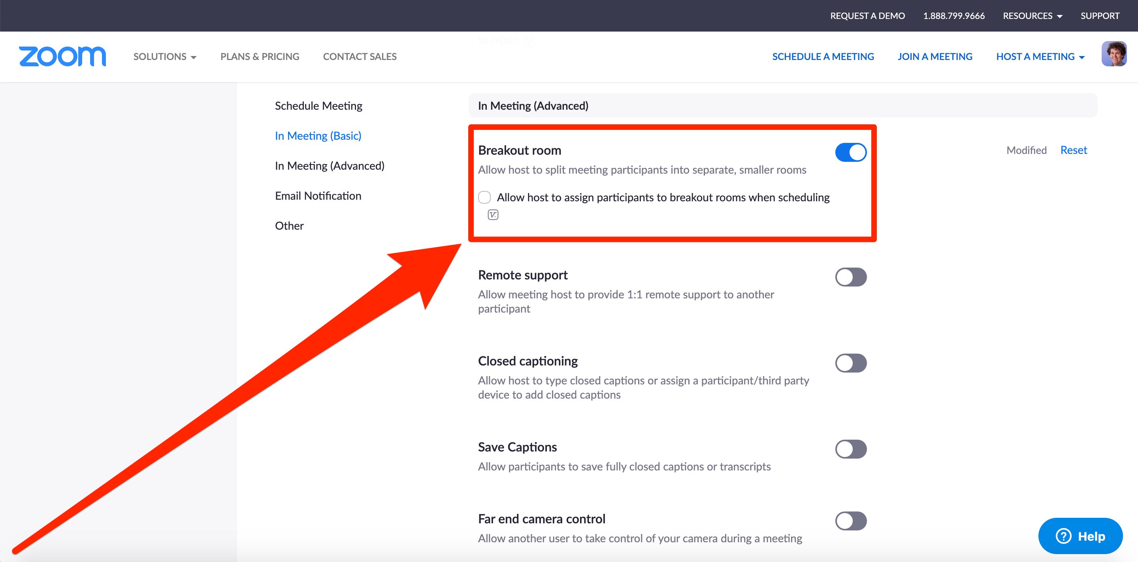The width and height of the screenshot is (1138, 562).
Task: Enable the Remote support toggle
Action: (x=850, y=277)
